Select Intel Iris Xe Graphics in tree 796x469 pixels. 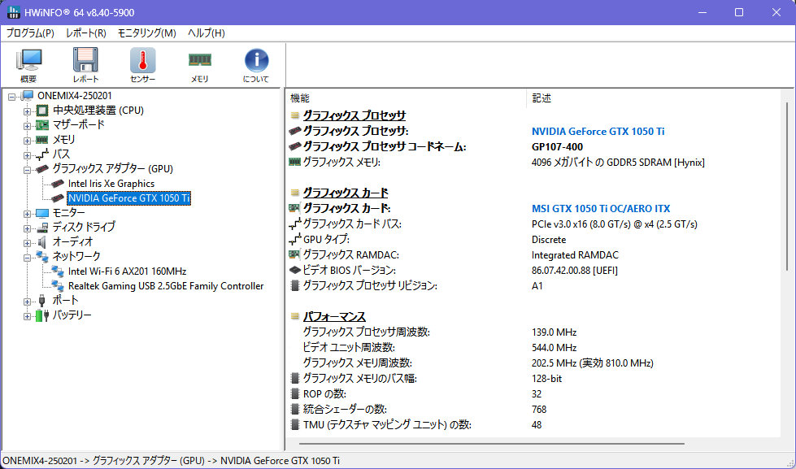click(x=111, y=184)
